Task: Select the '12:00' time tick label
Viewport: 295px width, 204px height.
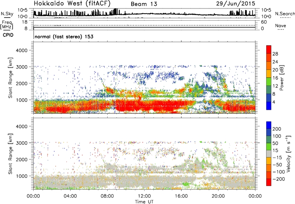Action: point(144,196)
